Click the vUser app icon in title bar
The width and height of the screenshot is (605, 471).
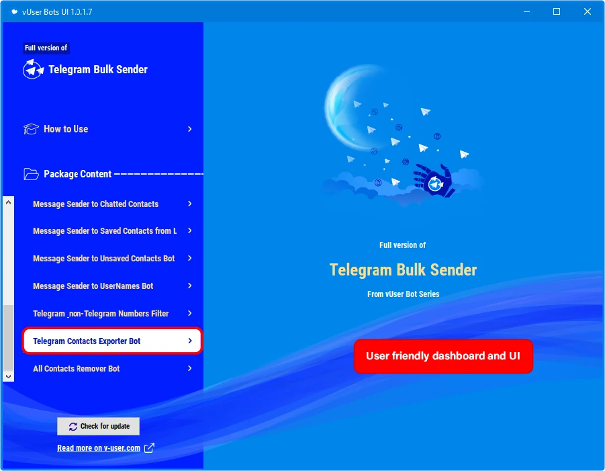pyautogui.click(x=14, y=11)
